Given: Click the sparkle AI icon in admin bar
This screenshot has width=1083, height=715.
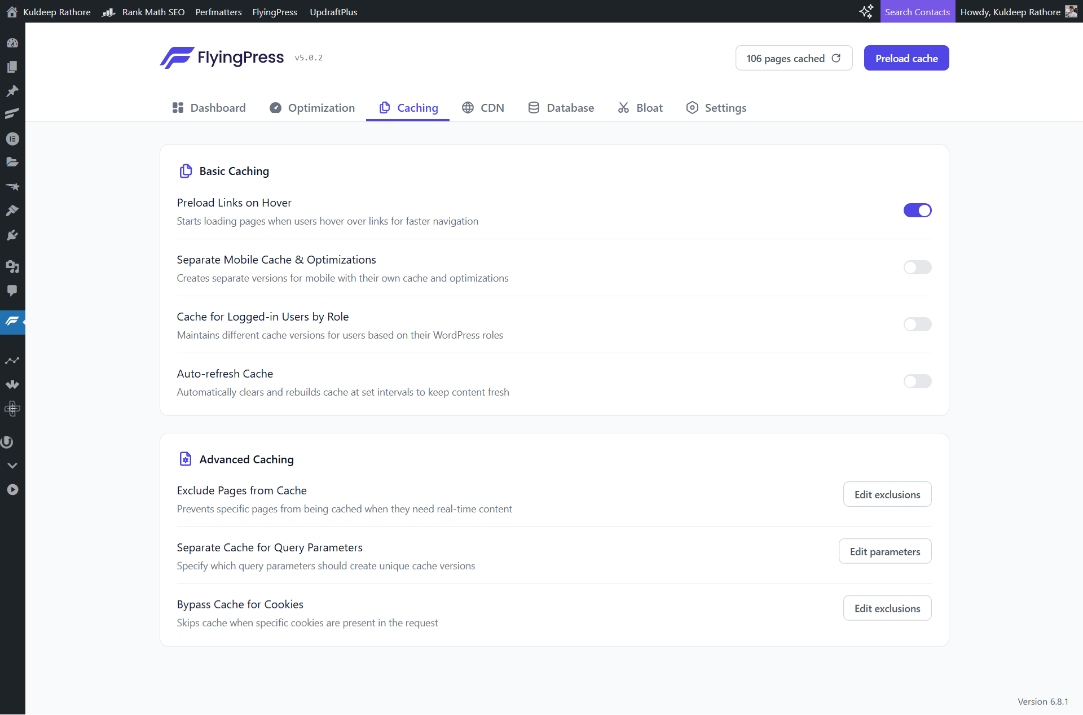Looking at the screenshot, I should [x=866, y=11].
